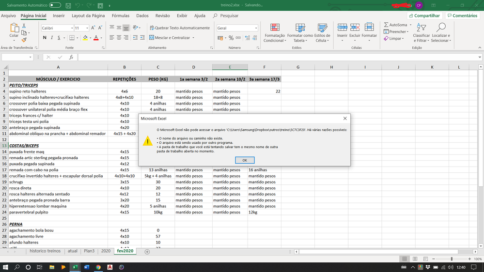484x272 pixels.
Task: Open the Mesclar e Centralizar dropdown arrow
Action: 193,38
